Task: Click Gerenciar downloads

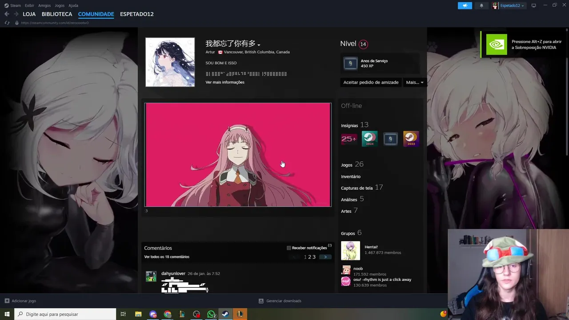Action: click(280, 301)
